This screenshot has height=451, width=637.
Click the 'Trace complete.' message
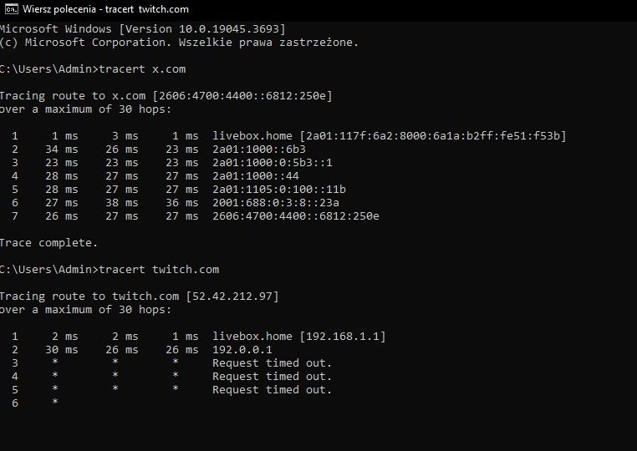click(48, 243)
